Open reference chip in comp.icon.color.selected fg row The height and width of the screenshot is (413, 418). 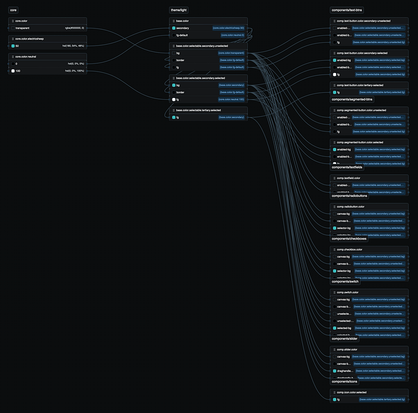coord(382,399)
